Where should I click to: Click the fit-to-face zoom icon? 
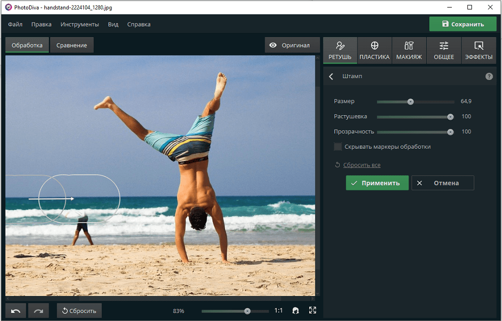pyautogui.click(x=296, y=310)
